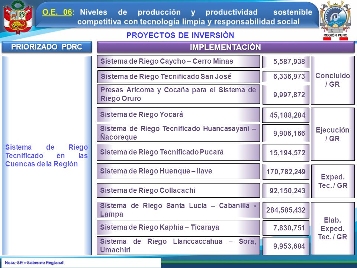Image resolution: width=357 pixels, height=268 pixels.
Task: Click the Concluido / GR status box
Action: (x=332, y=80)
